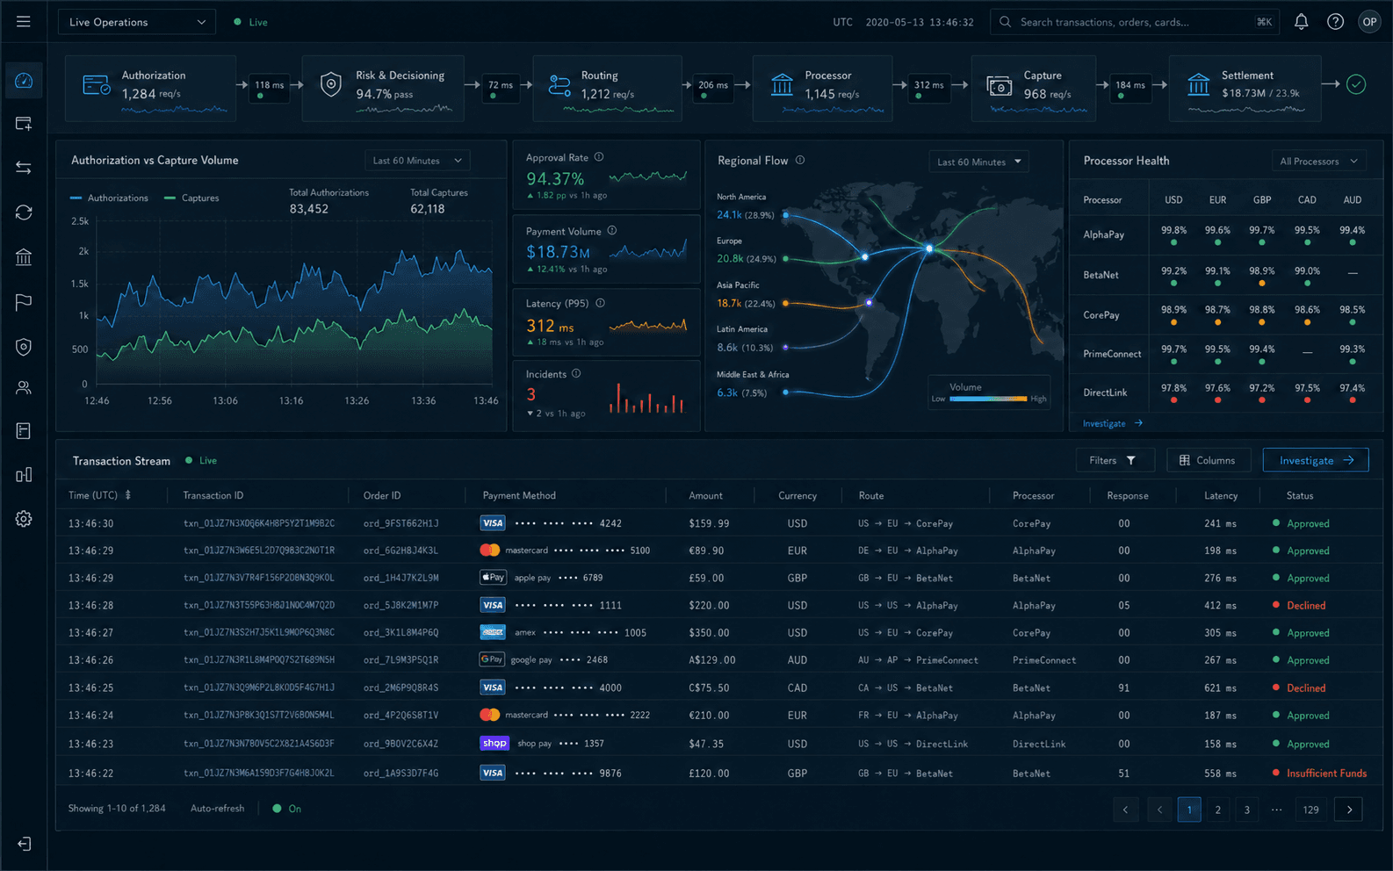Go to page 3
This screenshot has width=1393, height=871.
1246,810
